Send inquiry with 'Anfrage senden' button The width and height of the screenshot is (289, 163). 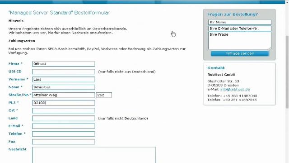(240, 53)
